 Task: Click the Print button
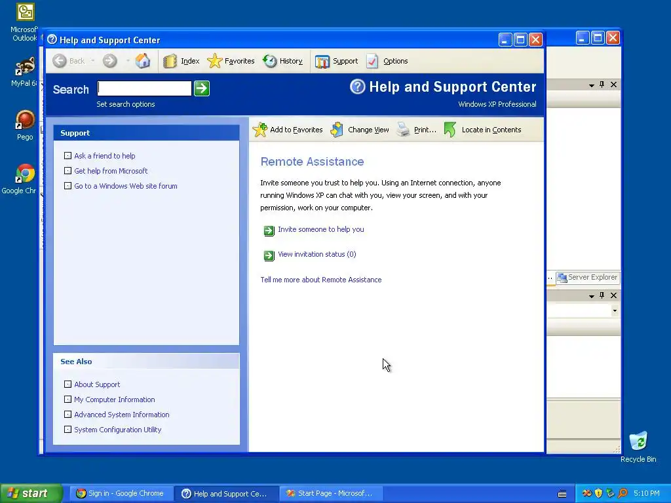[x=416, y=130]
